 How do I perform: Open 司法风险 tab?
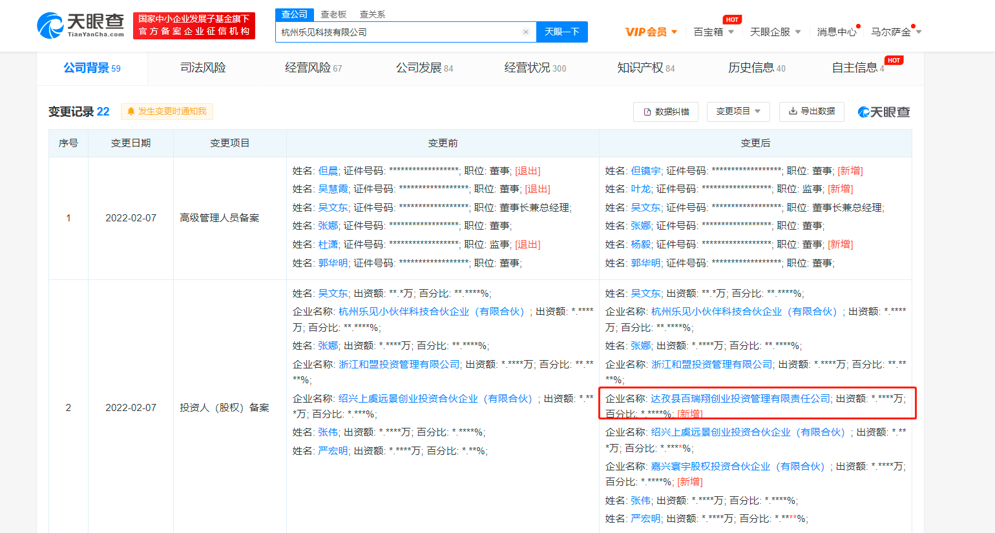(x=203, y=68)
